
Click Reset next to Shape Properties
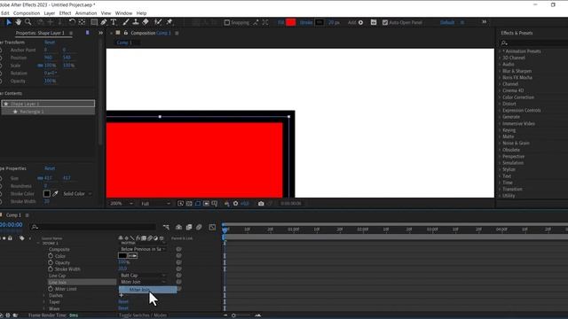(x=50, y=168)
